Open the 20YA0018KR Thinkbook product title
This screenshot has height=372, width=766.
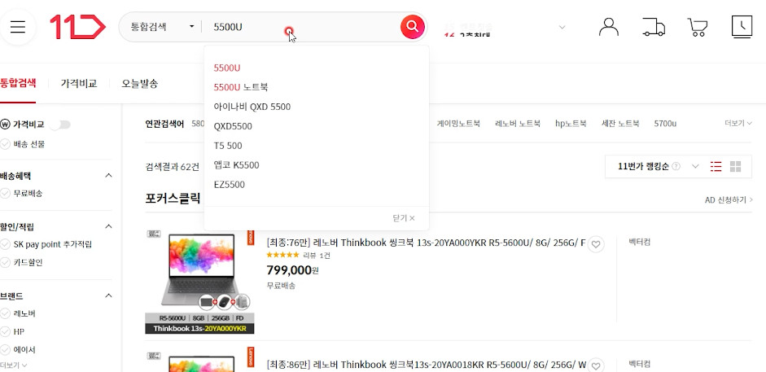(x=426, y=365)
